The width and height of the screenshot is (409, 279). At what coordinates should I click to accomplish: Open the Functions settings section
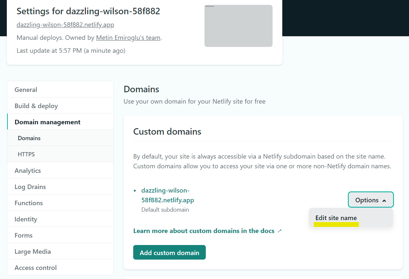(60, 203)
